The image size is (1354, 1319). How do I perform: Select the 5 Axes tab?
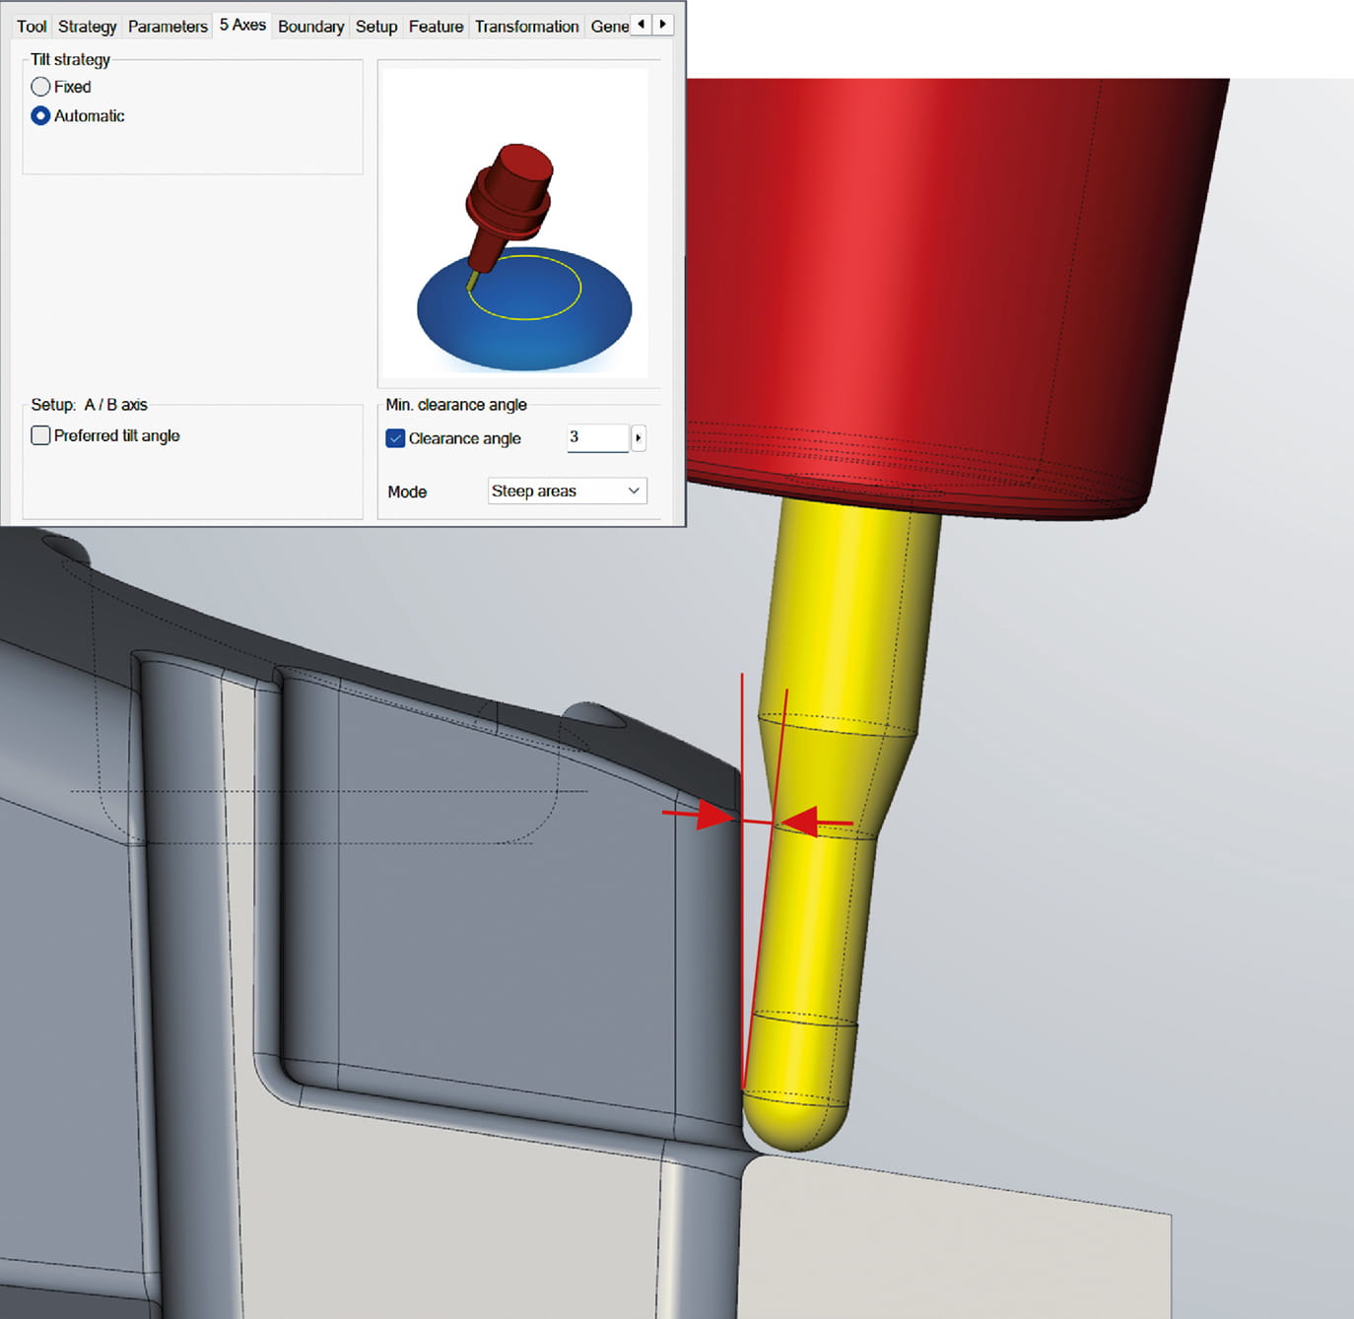click(242, 26)
